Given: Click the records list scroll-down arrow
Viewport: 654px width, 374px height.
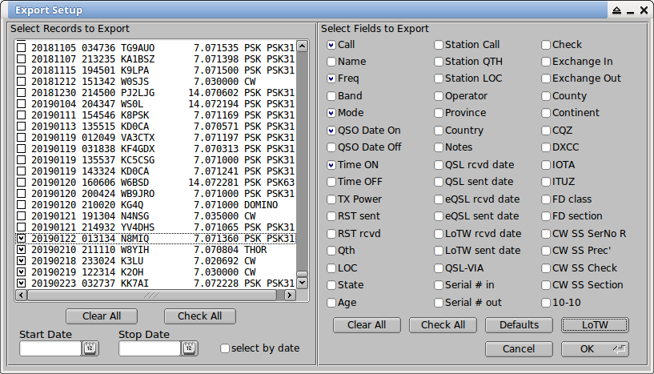Looking at the screenshot, I should [x=303, y=283].
